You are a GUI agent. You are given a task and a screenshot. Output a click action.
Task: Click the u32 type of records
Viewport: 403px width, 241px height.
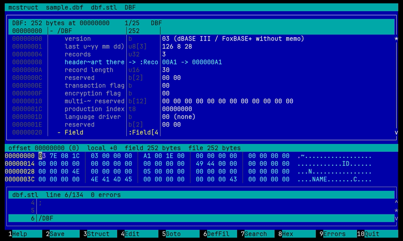click(x=134, y=54)
